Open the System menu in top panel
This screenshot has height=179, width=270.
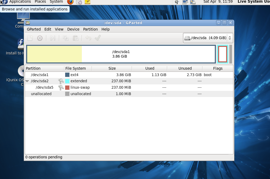56,2
